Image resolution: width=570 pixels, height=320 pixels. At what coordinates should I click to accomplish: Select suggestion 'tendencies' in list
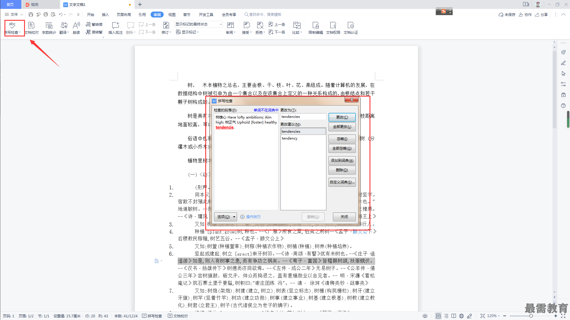click(x=303, y=132)
